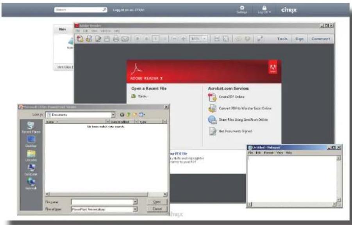The image size is (352, 225).
Task: Open the Comment pane in Adobe Reader
Action: 321,39
